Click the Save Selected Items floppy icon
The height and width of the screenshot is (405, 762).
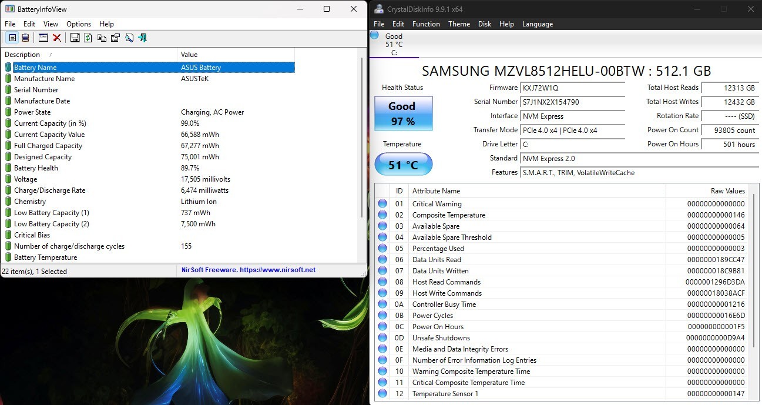[x=75, y=38]
